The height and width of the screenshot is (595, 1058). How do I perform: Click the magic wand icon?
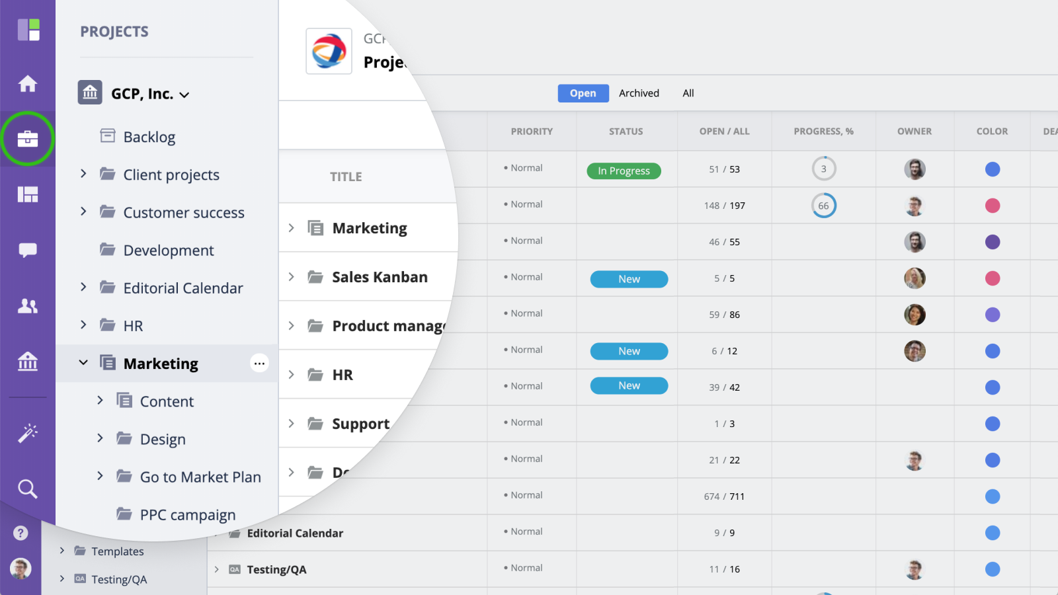coord(28,433)
